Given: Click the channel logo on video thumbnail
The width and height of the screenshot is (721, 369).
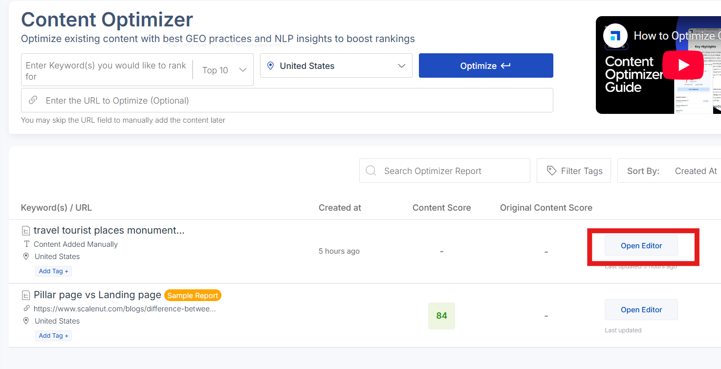Looking at the screenshot, I should pos(615,36).
